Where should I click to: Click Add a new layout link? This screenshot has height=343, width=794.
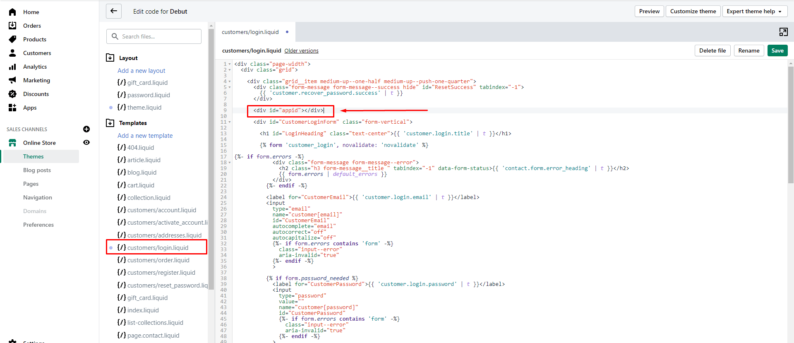click(141, 71)
